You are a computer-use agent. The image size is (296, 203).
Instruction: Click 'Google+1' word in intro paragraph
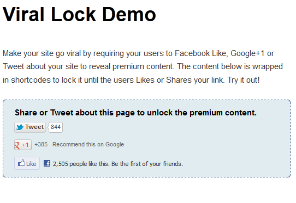click(247, 53)
